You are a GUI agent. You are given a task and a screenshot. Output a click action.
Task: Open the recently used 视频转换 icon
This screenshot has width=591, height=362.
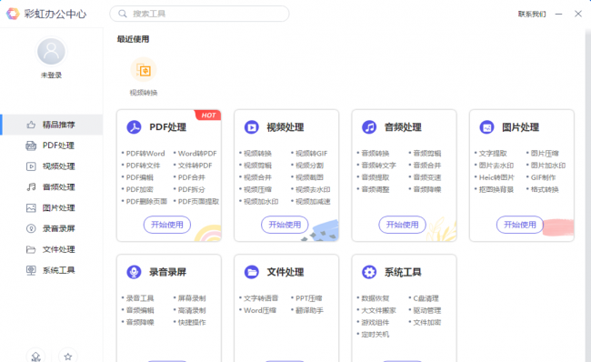point(144,70)
